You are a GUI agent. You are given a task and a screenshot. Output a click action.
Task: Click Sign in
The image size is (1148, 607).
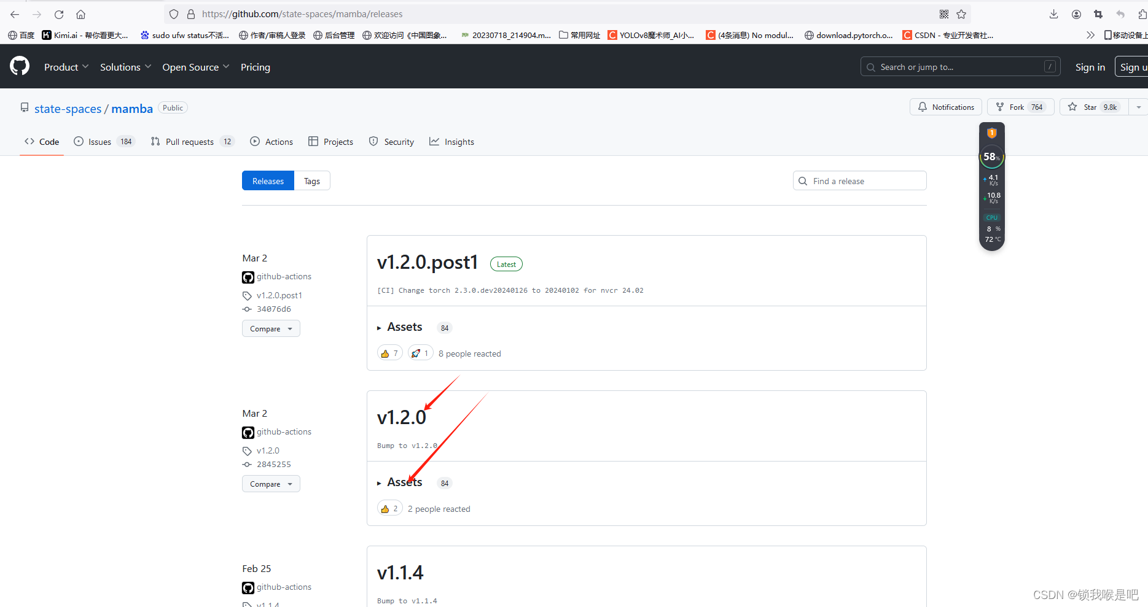coord(1090,67)
